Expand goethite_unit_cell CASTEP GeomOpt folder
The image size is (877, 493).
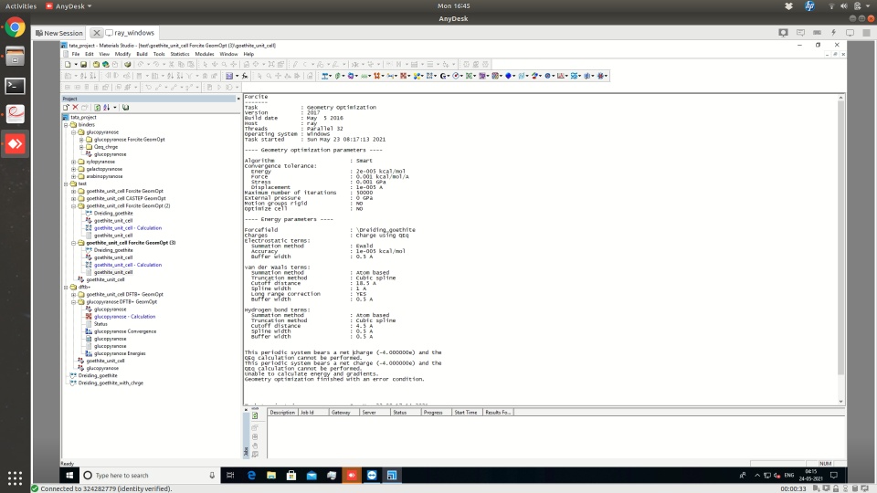(73, 198)
